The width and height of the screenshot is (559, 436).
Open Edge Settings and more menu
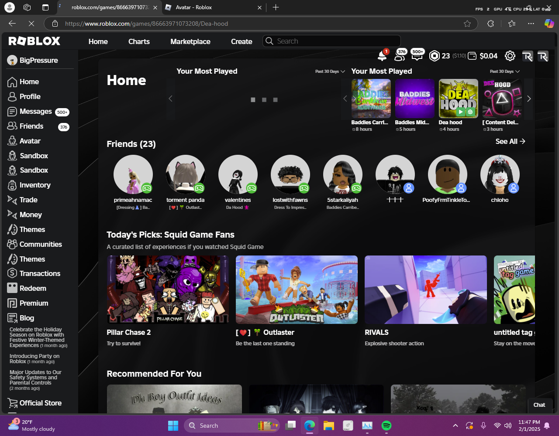[531, 24]
